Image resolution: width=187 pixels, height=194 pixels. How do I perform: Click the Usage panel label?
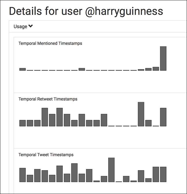[x=20, y=26]
